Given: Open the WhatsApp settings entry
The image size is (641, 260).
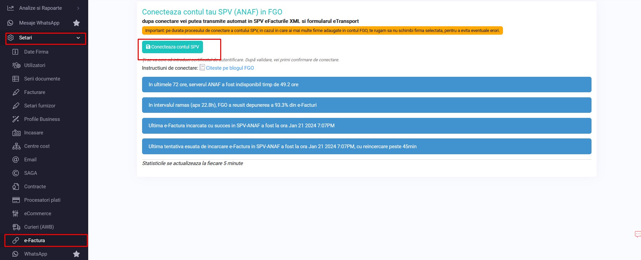Looking at the screenshot, I should click(x=36, y=254).
